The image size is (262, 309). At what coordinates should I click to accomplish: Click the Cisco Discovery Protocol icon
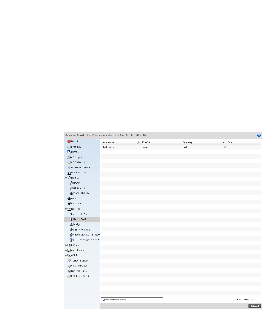pyautogui.click(x=71, y=235)
